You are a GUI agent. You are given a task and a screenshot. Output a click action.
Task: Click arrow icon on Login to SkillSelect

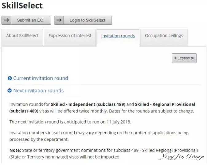pos(59,20)
